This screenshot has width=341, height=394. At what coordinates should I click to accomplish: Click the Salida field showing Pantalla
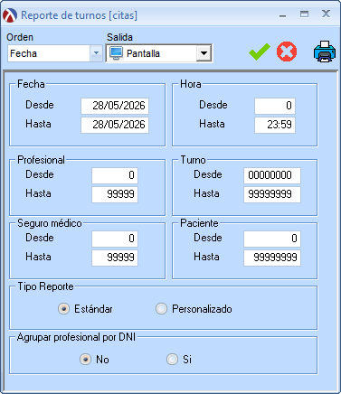[159, 53]
